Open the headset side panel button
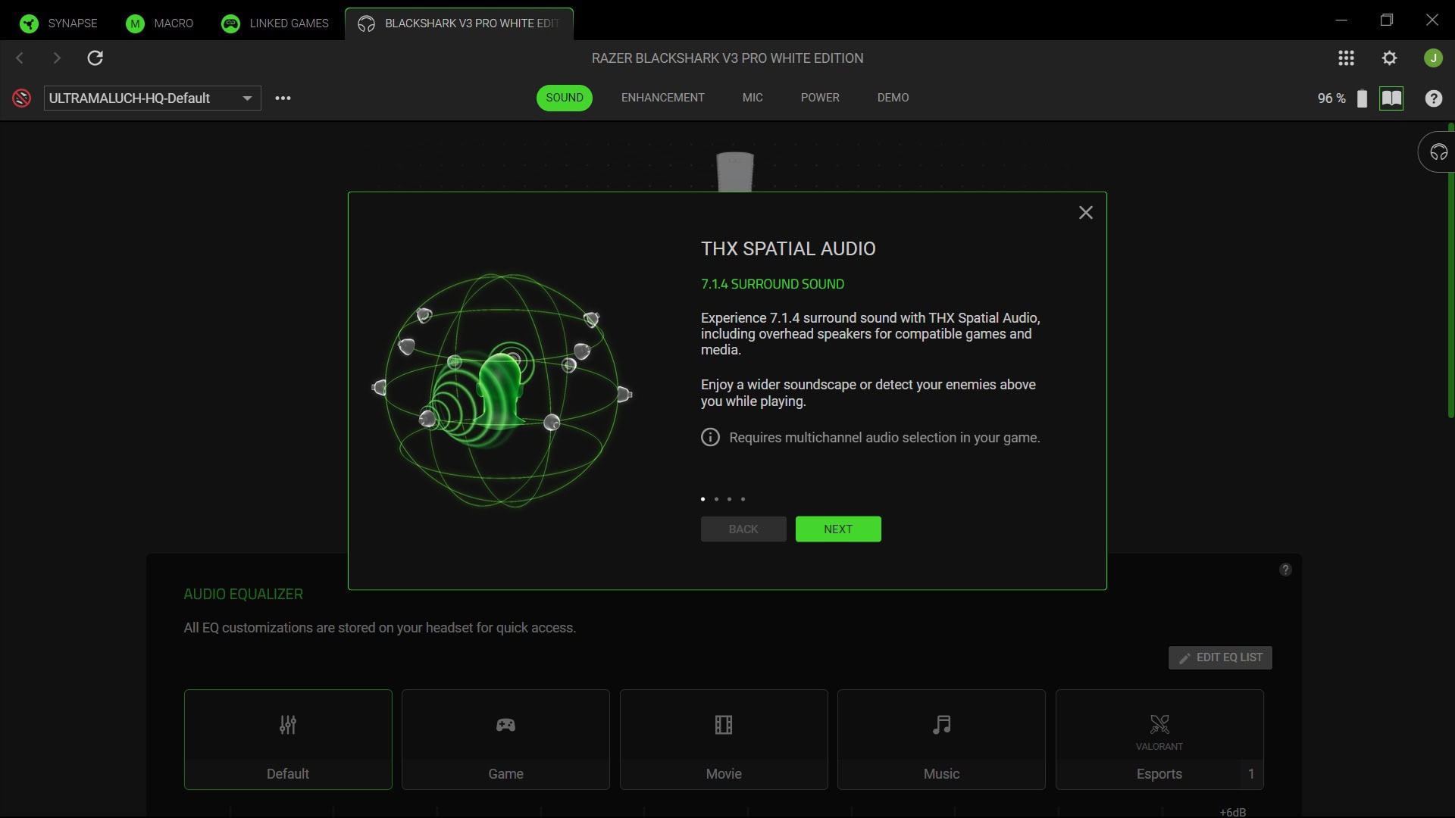Image resolution: width=1455 pixels, height=818 pixels. 1438,152
